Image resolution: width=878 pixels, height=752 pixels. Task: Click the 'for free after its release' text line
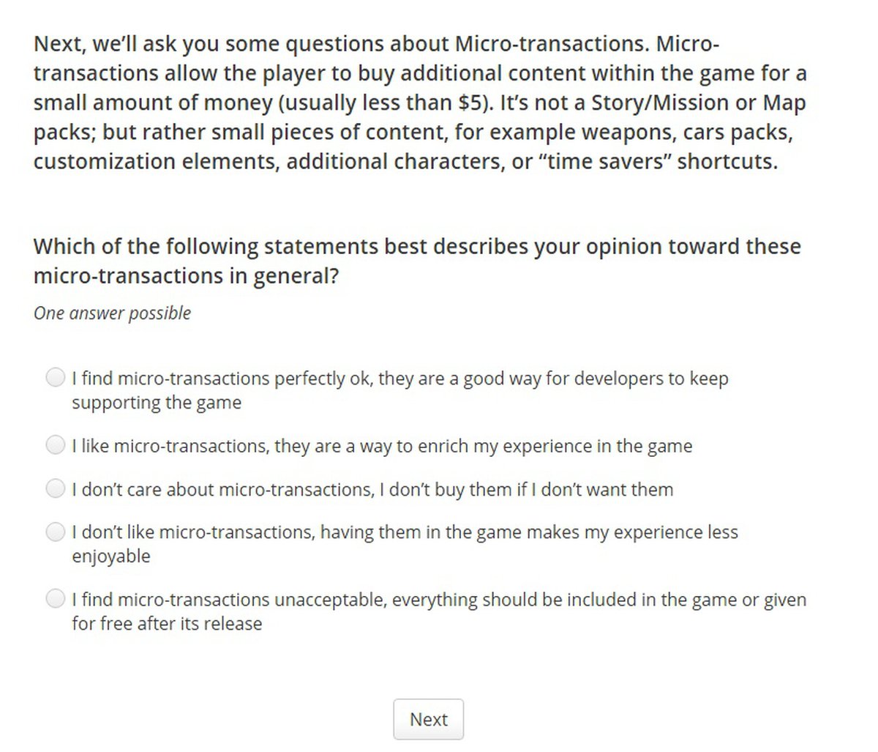(167, 624)
